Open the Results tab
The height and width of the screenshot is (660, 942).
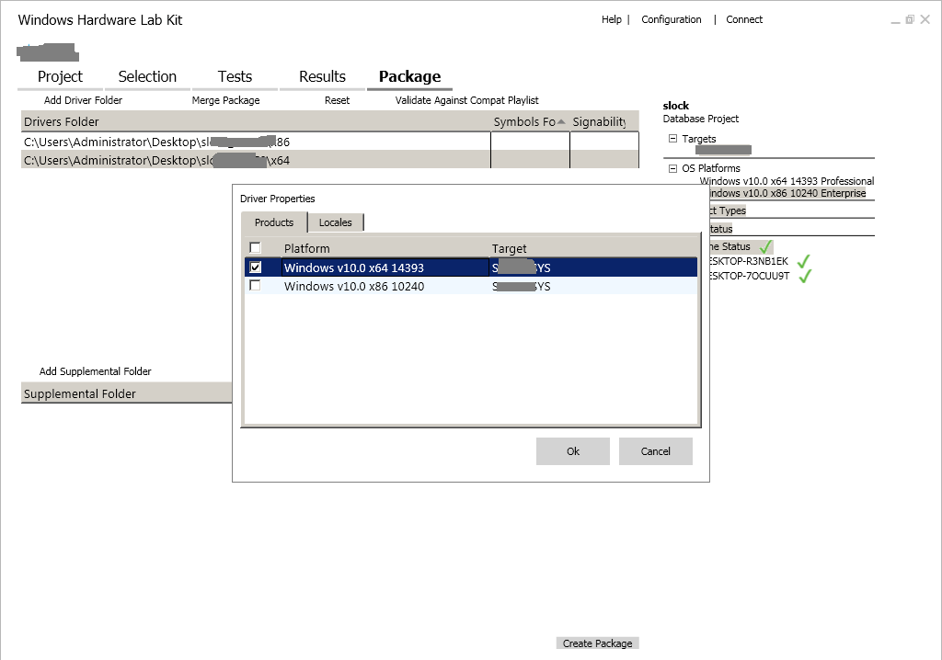322,76
